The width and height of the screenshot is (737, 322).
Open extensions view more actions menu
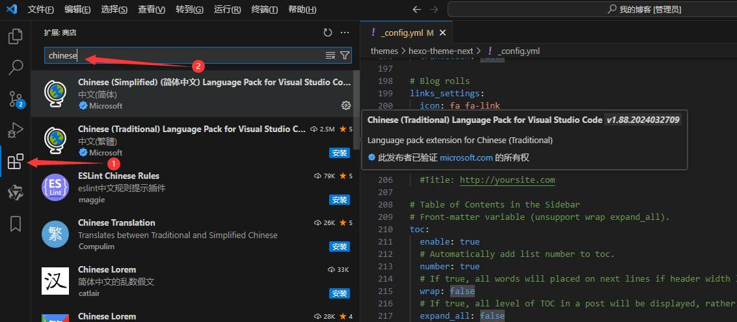pos(345,33)
